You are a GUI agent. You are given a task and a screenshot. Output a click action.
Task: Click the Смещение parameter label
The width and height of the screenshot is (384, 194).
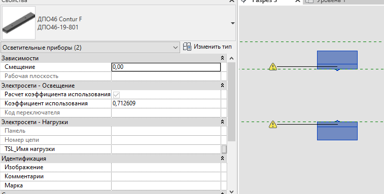20,67
